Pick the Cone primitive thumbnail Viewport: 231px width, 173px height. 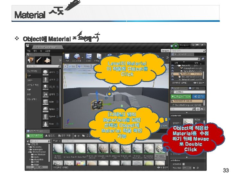tap(45, 124)
